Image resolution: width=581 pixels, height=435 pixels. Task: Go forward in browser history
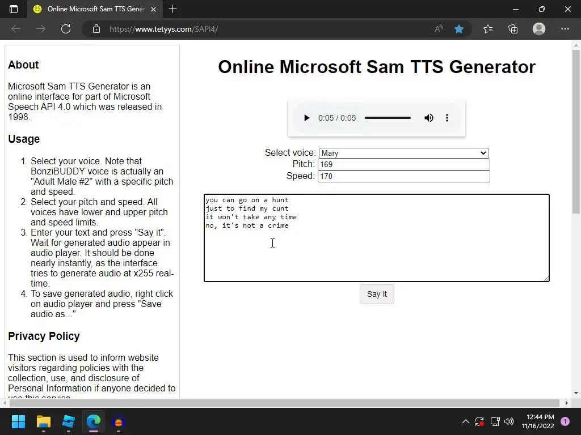[41, 29]
